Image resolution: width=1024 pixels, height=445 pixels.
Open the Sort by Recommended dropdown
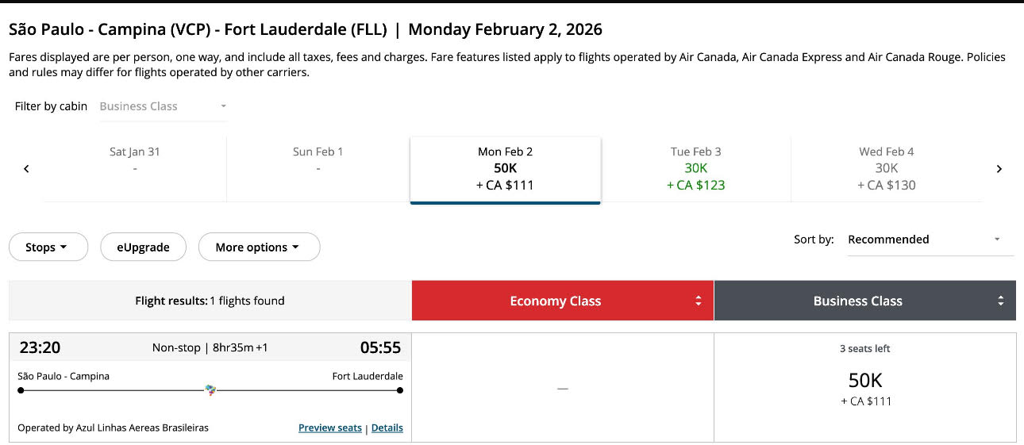click(x=925, y=240)
